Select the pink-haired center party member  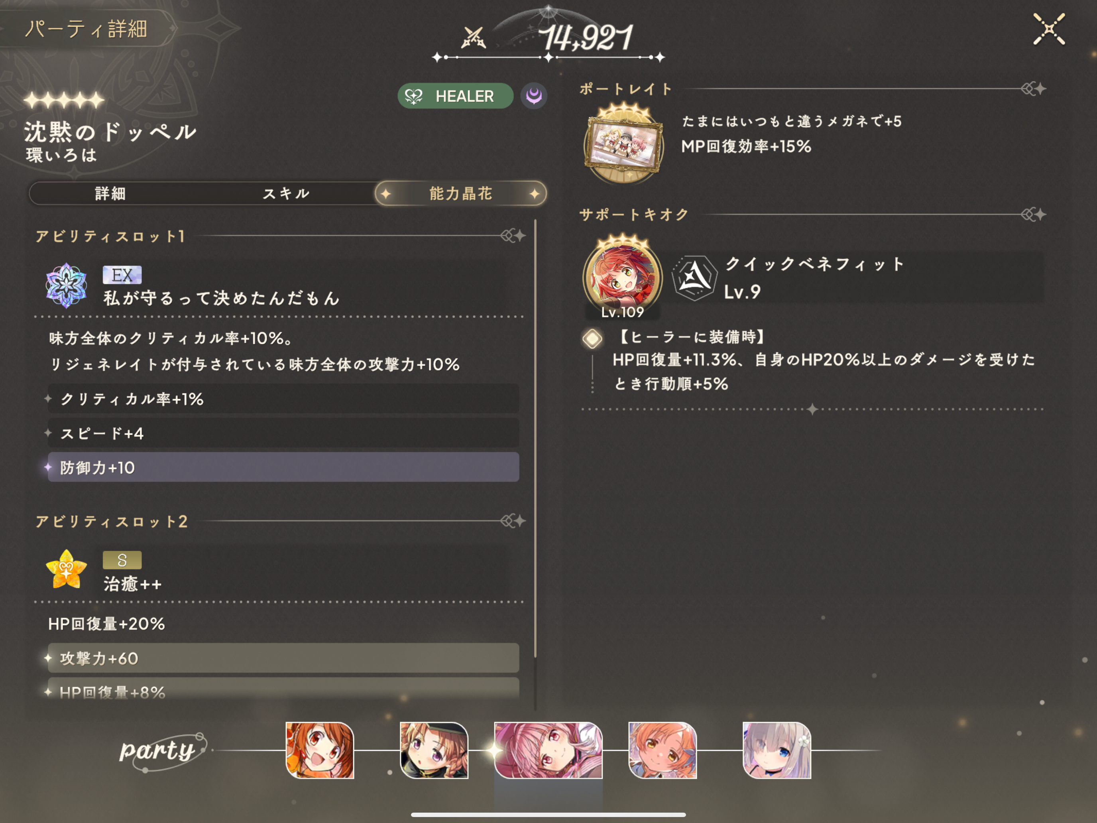tap(548, 750)
